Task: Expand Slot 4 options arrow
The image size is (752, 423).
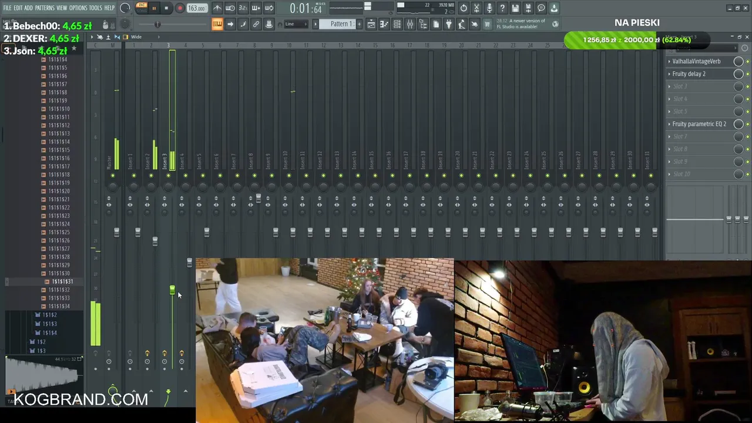Action: click(669, 99)
